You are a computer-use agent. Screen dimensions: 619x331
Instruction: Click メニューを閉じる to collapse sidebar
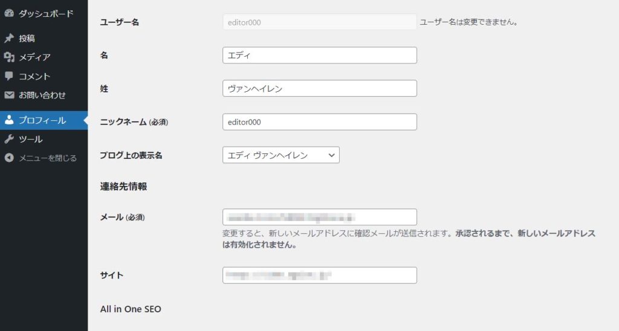click(x=48, y=158)
